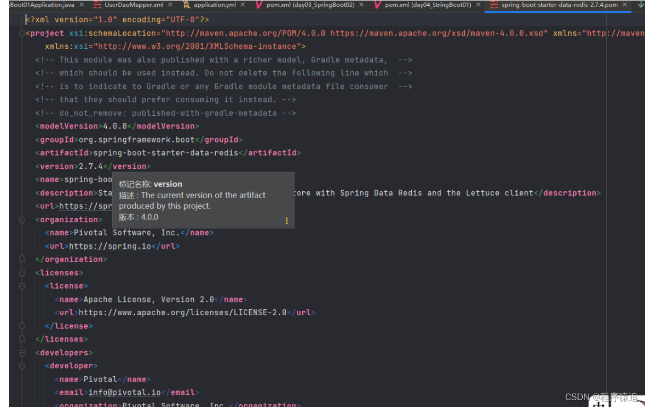Collapse the project root element fold marker

(x=22, y=33)
